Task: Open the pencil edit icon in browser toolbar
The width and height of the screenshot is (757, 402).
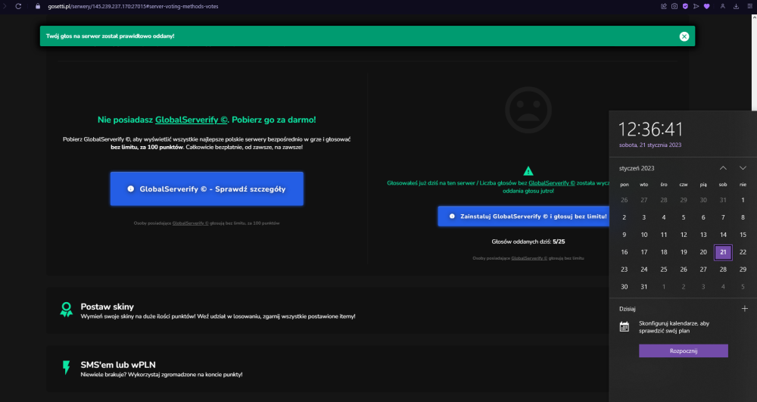Action: [x=664, y=6]
